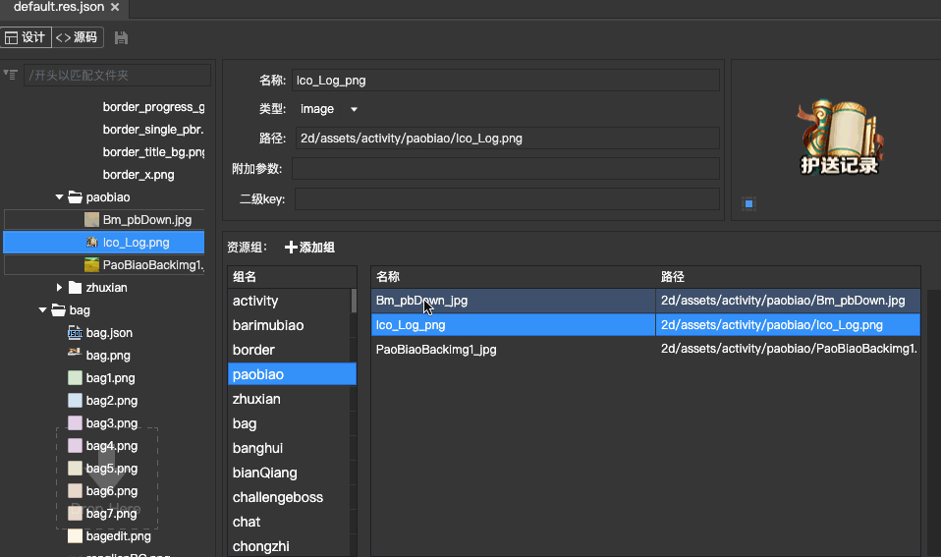The width and height of the screenshot is (941, 557).
Task: Select the activity group
Action: pos(289,301)
